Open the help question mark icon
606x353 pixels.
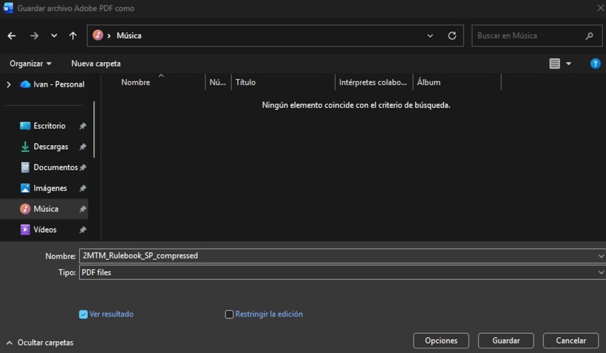pos(595,63)
